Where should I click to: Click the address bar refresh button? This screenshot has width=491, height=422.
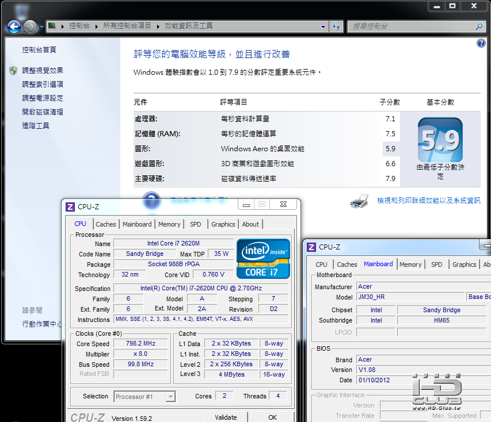336,26
